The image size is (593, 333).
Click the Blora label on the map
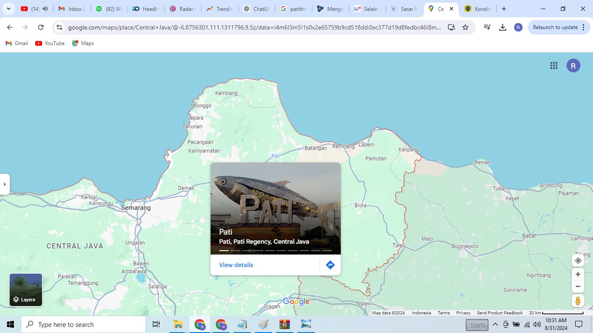pyautogui.click(x=361, y=206)
